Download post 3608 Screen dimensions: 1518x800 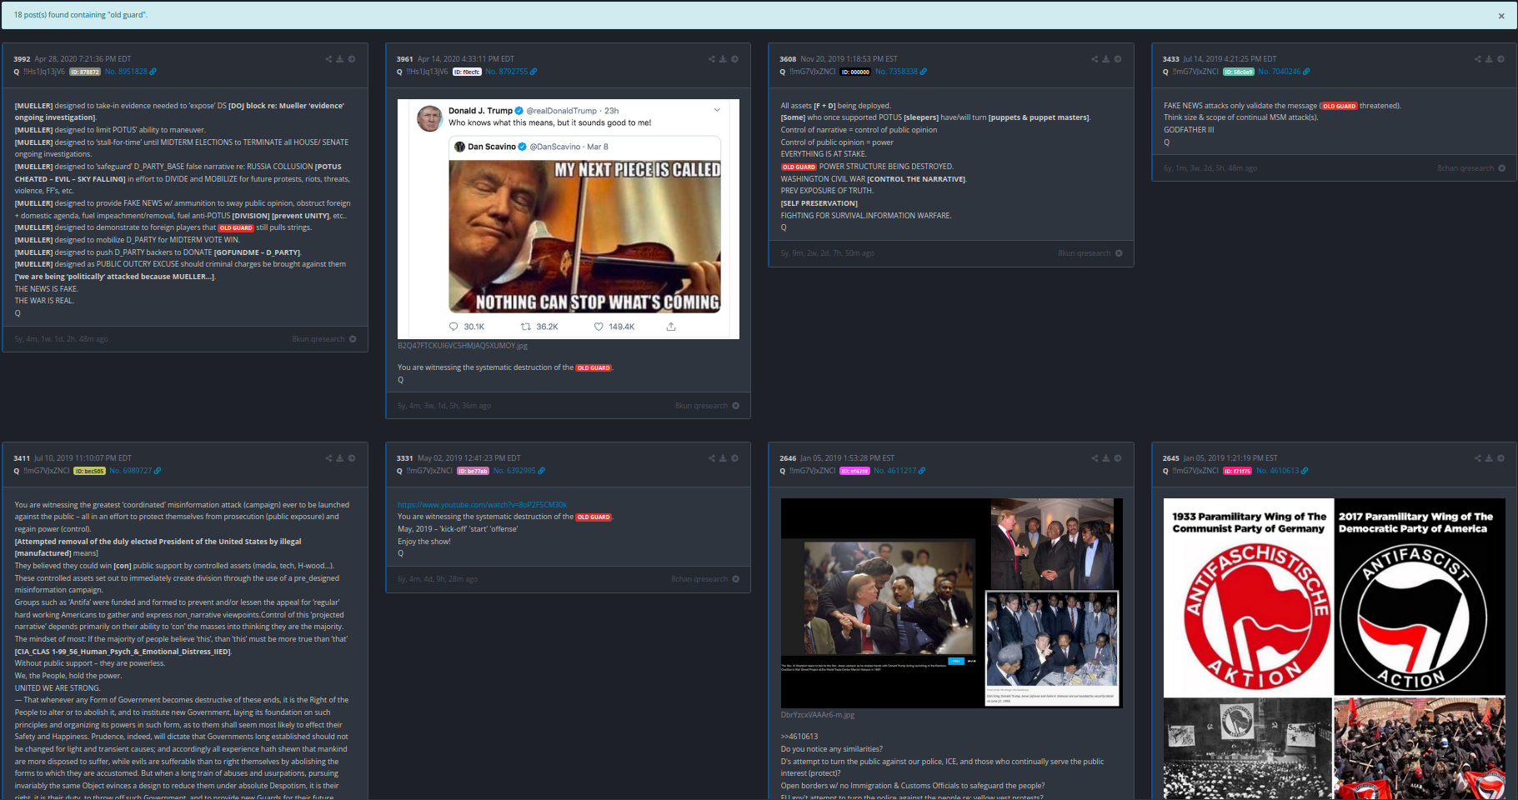pyautogui.click(x=1106, y=59)
